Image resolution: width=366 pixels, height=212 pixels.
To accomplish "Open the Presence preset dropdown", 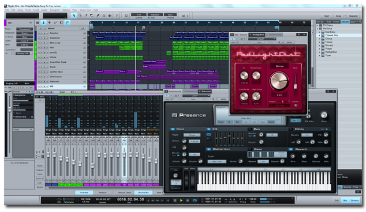I will point(196,96).
